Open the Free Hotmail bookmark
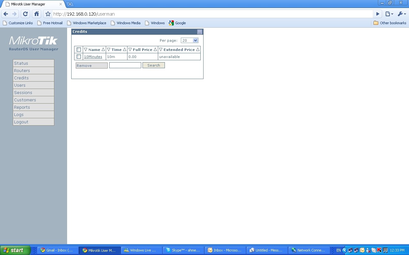 (50, 23)
